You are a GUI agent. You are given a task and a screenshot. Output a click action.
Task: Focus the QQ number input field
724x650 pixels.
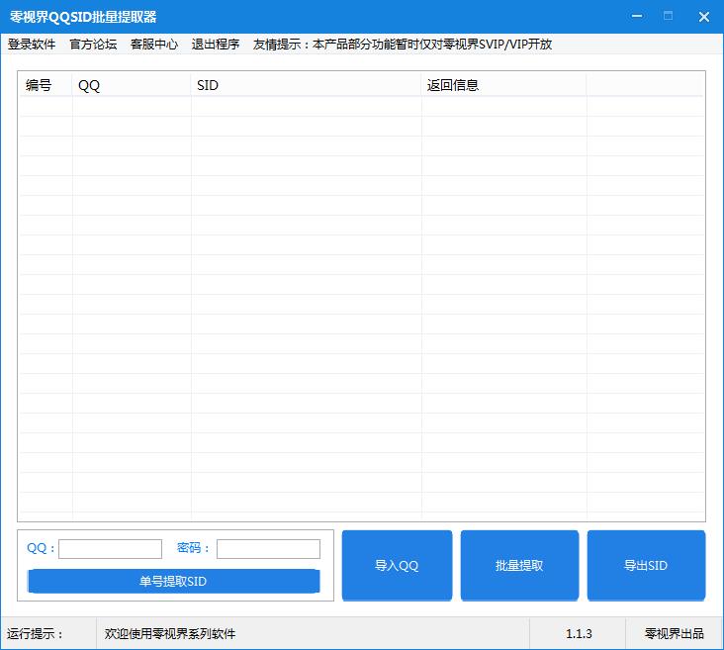(110, 549)
